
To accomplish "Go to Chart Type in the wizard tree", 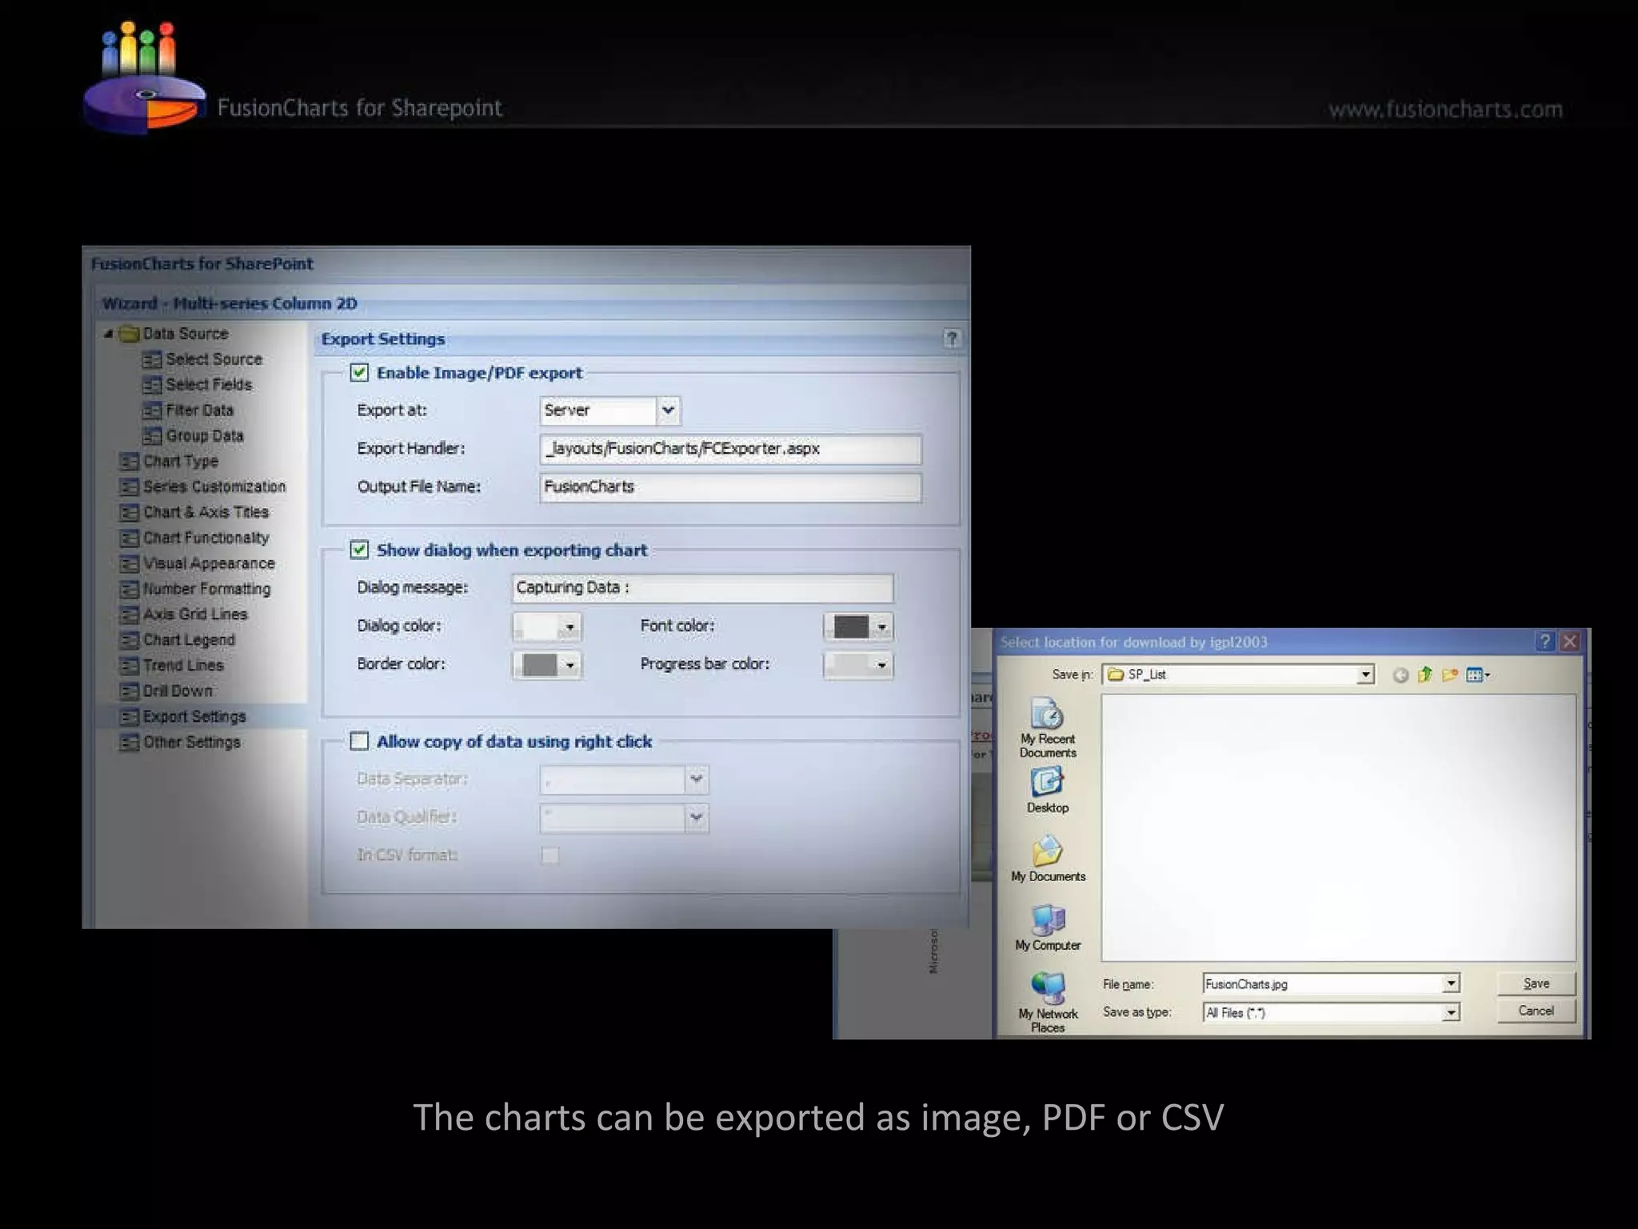I will point(181,462).
